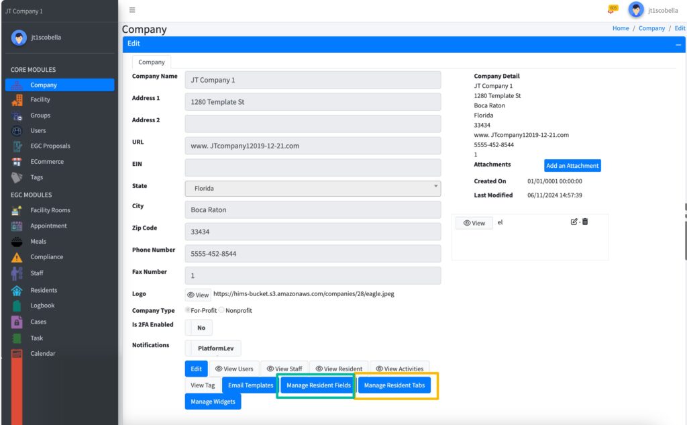
Task: Click into the Company Name field
Action: [313, 80]
